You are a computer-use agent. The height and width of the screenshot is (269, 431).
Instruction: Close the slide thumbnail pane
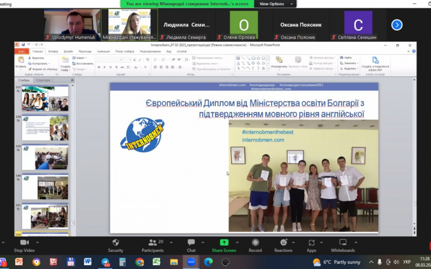tap(72, 80)
